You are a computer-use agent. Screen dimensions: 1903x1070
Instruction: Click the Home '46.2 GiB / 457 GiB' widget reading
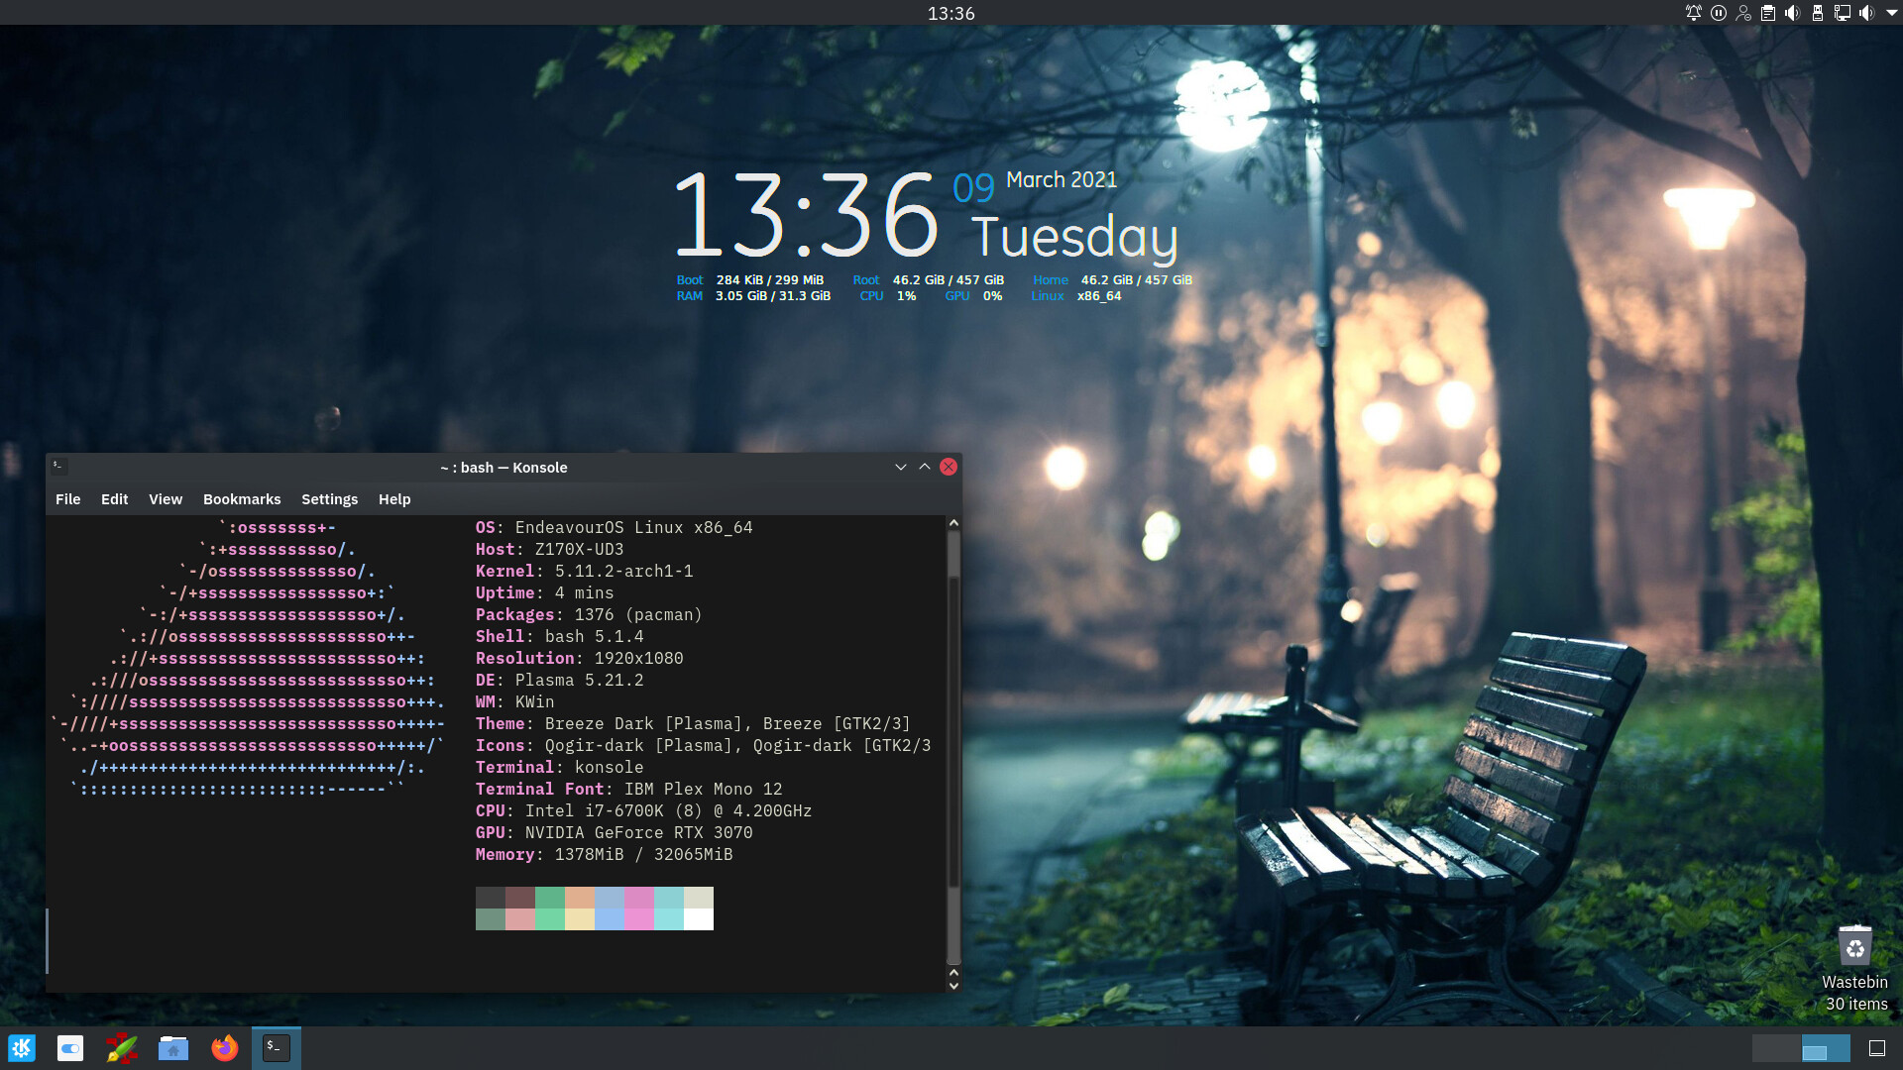1137,280
